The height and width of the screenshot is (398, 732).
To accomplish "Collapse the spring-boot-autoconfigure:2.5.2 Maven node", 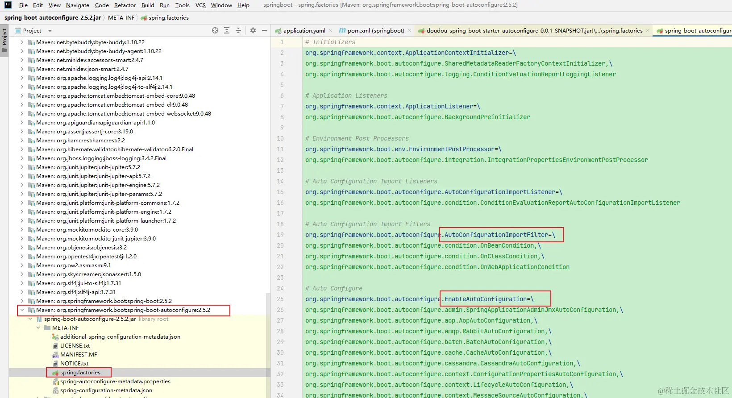I will click(x=22, y=310).
